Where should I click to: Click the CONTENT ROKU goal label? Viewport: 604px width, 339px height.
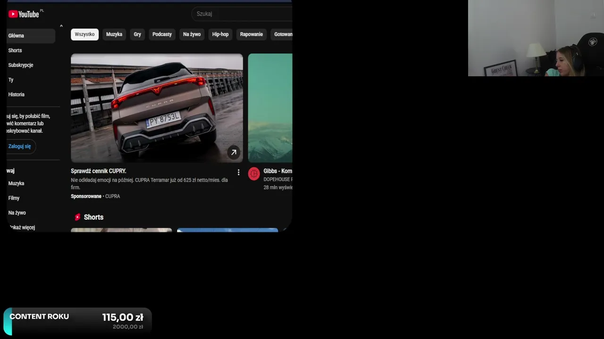point(39,316)
